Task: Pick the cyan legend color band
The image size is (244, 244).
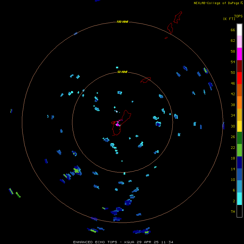Action: click(239, 198)
